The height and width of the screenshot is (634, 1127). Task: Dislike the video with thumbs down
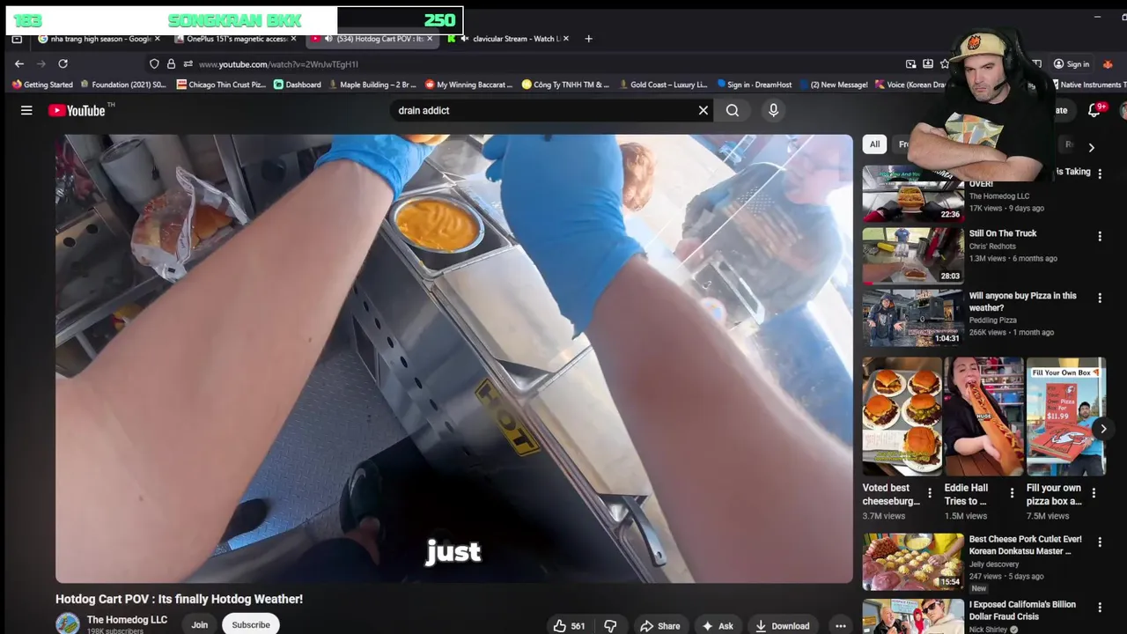tap(610, 625)
